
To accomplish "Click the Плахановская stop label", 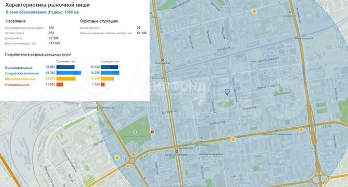I will click(304, 38).
